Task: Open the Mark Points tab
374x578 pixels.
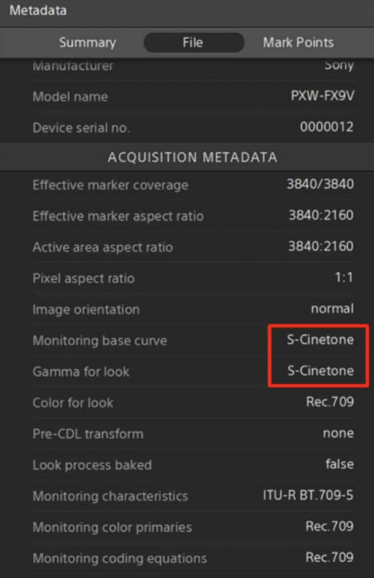Action: point(298,42)
